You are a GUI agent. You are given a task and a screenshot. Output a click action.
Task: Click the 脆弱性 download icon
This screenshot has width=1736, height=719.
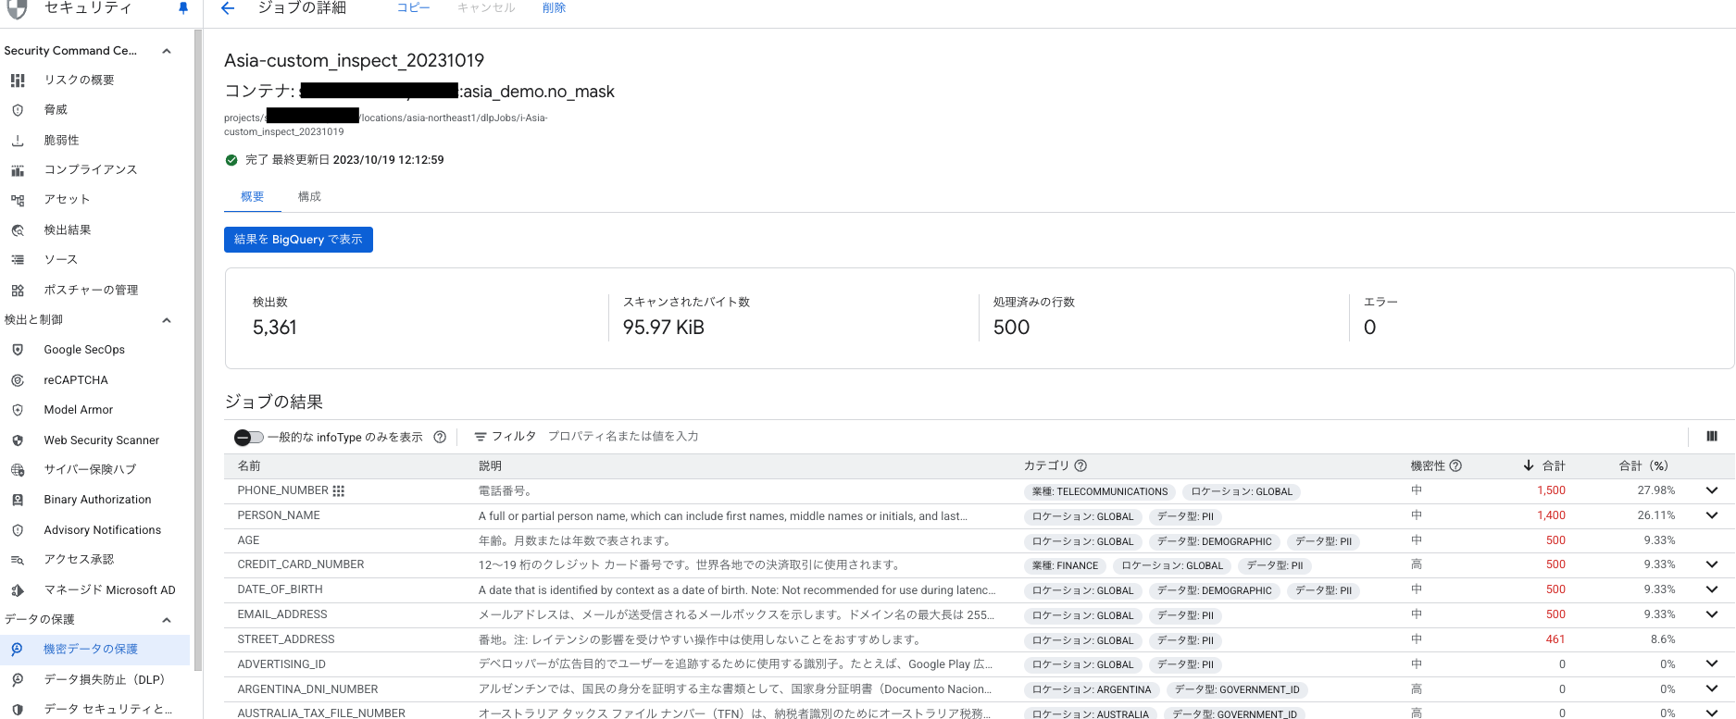click(18, 141)
